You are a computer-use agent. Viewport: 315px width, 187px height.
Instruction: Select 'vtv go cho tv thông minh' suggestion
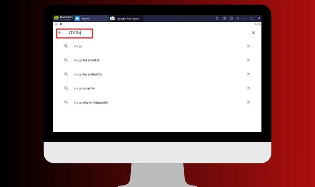[157, 102]
